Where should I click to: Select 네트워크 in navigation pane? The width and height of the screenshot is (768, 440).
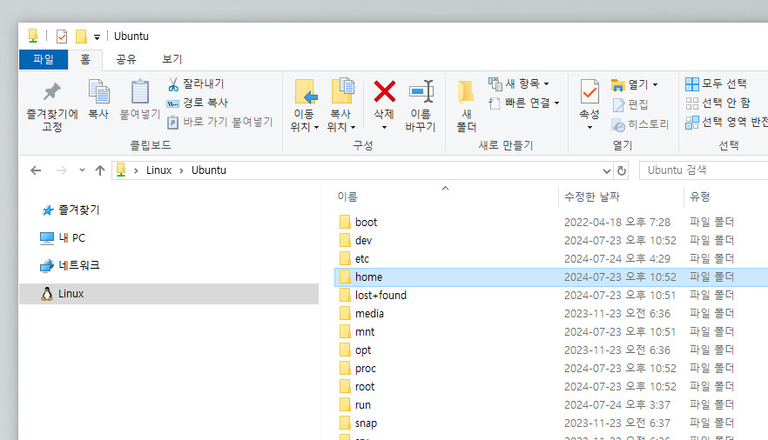point(70,265)
